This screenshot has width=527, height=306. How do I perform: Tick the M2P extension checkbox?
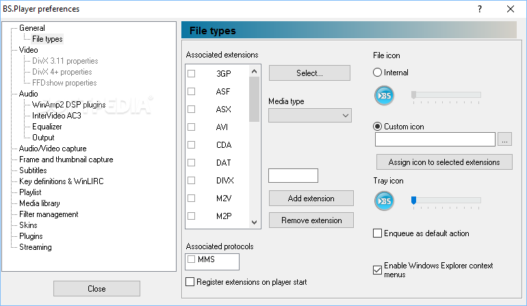click(191, 216)
